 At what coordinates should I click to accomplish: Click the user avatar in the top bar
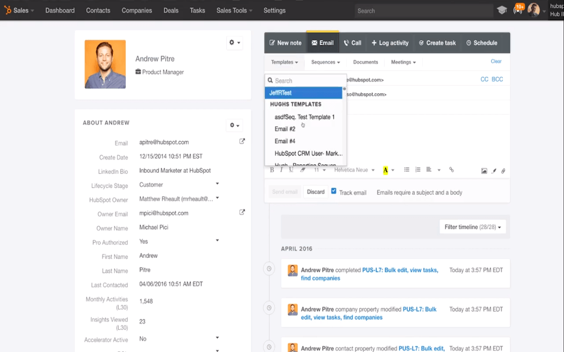533,10
